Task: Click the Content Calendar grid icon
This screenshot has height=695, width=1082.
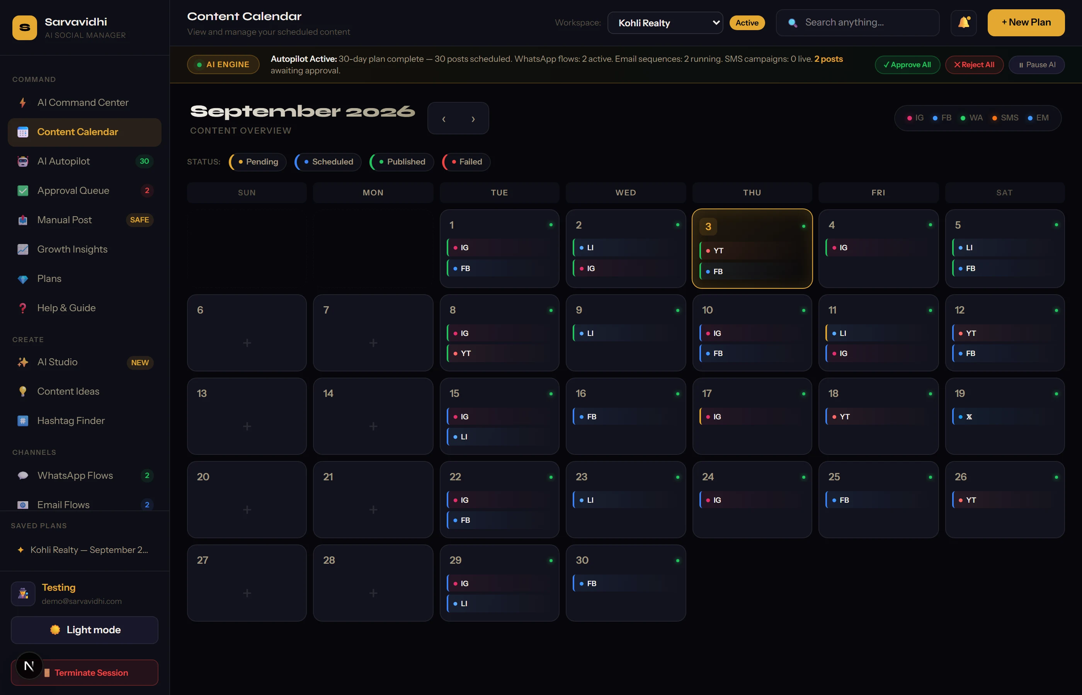Action: pyautogui.click(x=22, y=132)
